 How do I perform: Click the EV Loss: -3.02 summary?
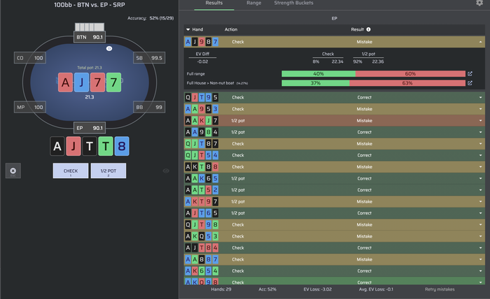(318, 289)
